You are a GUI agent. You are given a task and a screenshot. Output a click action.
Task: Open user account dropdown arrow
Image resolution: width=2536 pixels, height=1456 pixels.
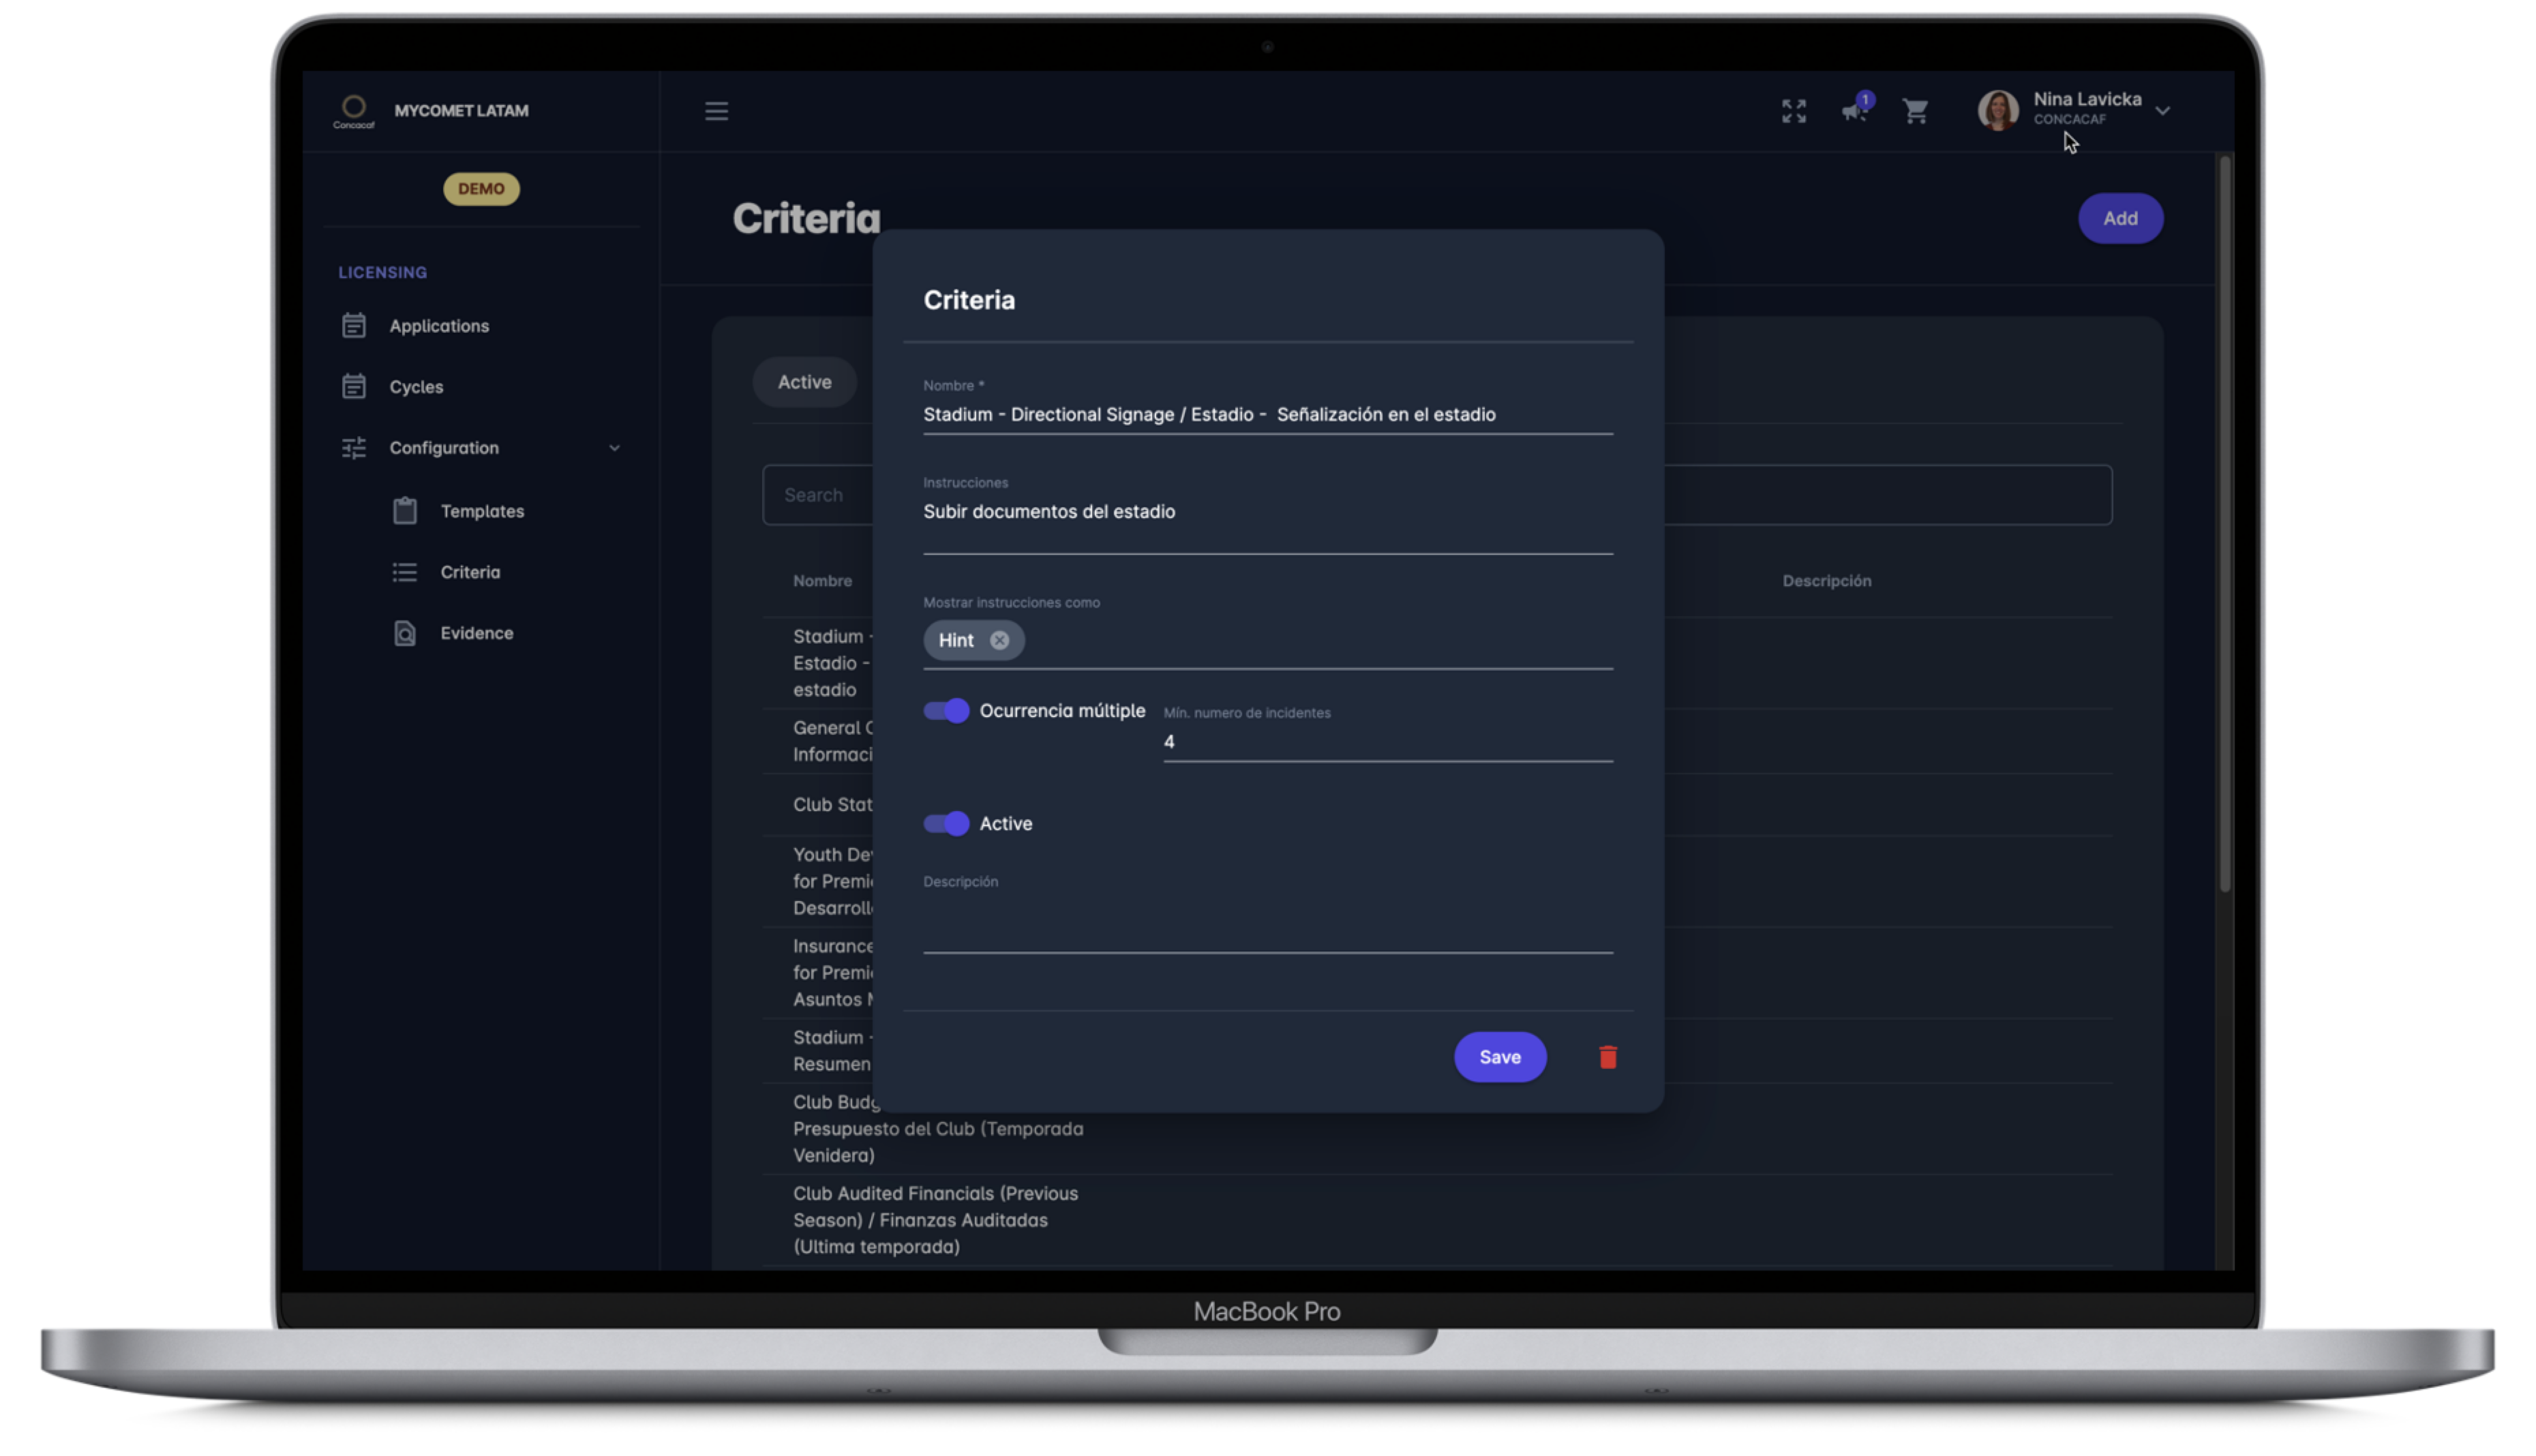2162,111
